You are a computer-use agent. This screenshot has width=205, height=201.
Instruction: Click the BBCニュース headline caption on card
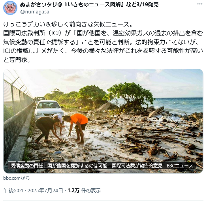point(102,166)
